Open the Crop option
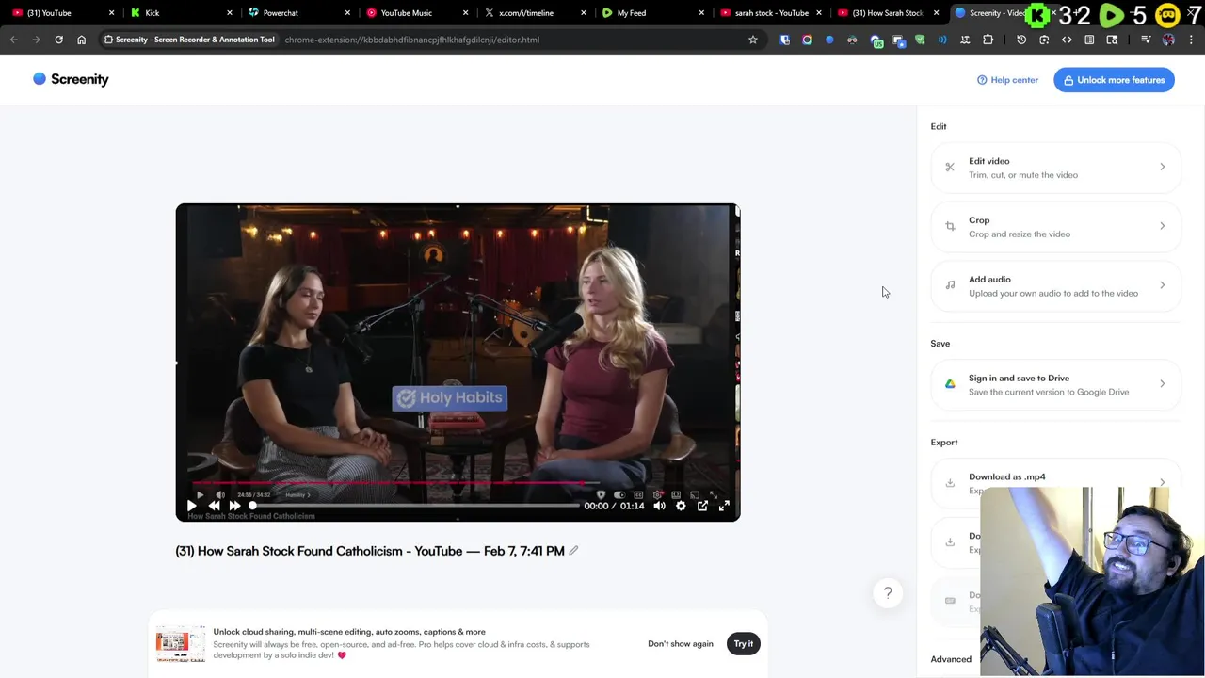This screenshot has height=678, width=1205. [1055, 227]
